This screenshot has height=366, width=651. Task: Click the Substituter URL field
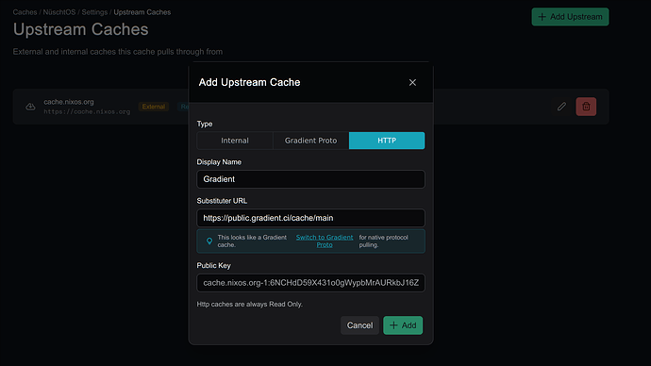310,218
